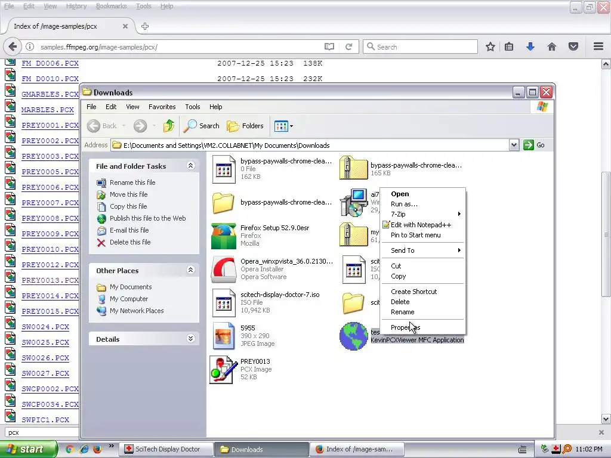The image size is (611, 458).
Task: Open the Explorer Tools menu
Action: click(193, 107)
